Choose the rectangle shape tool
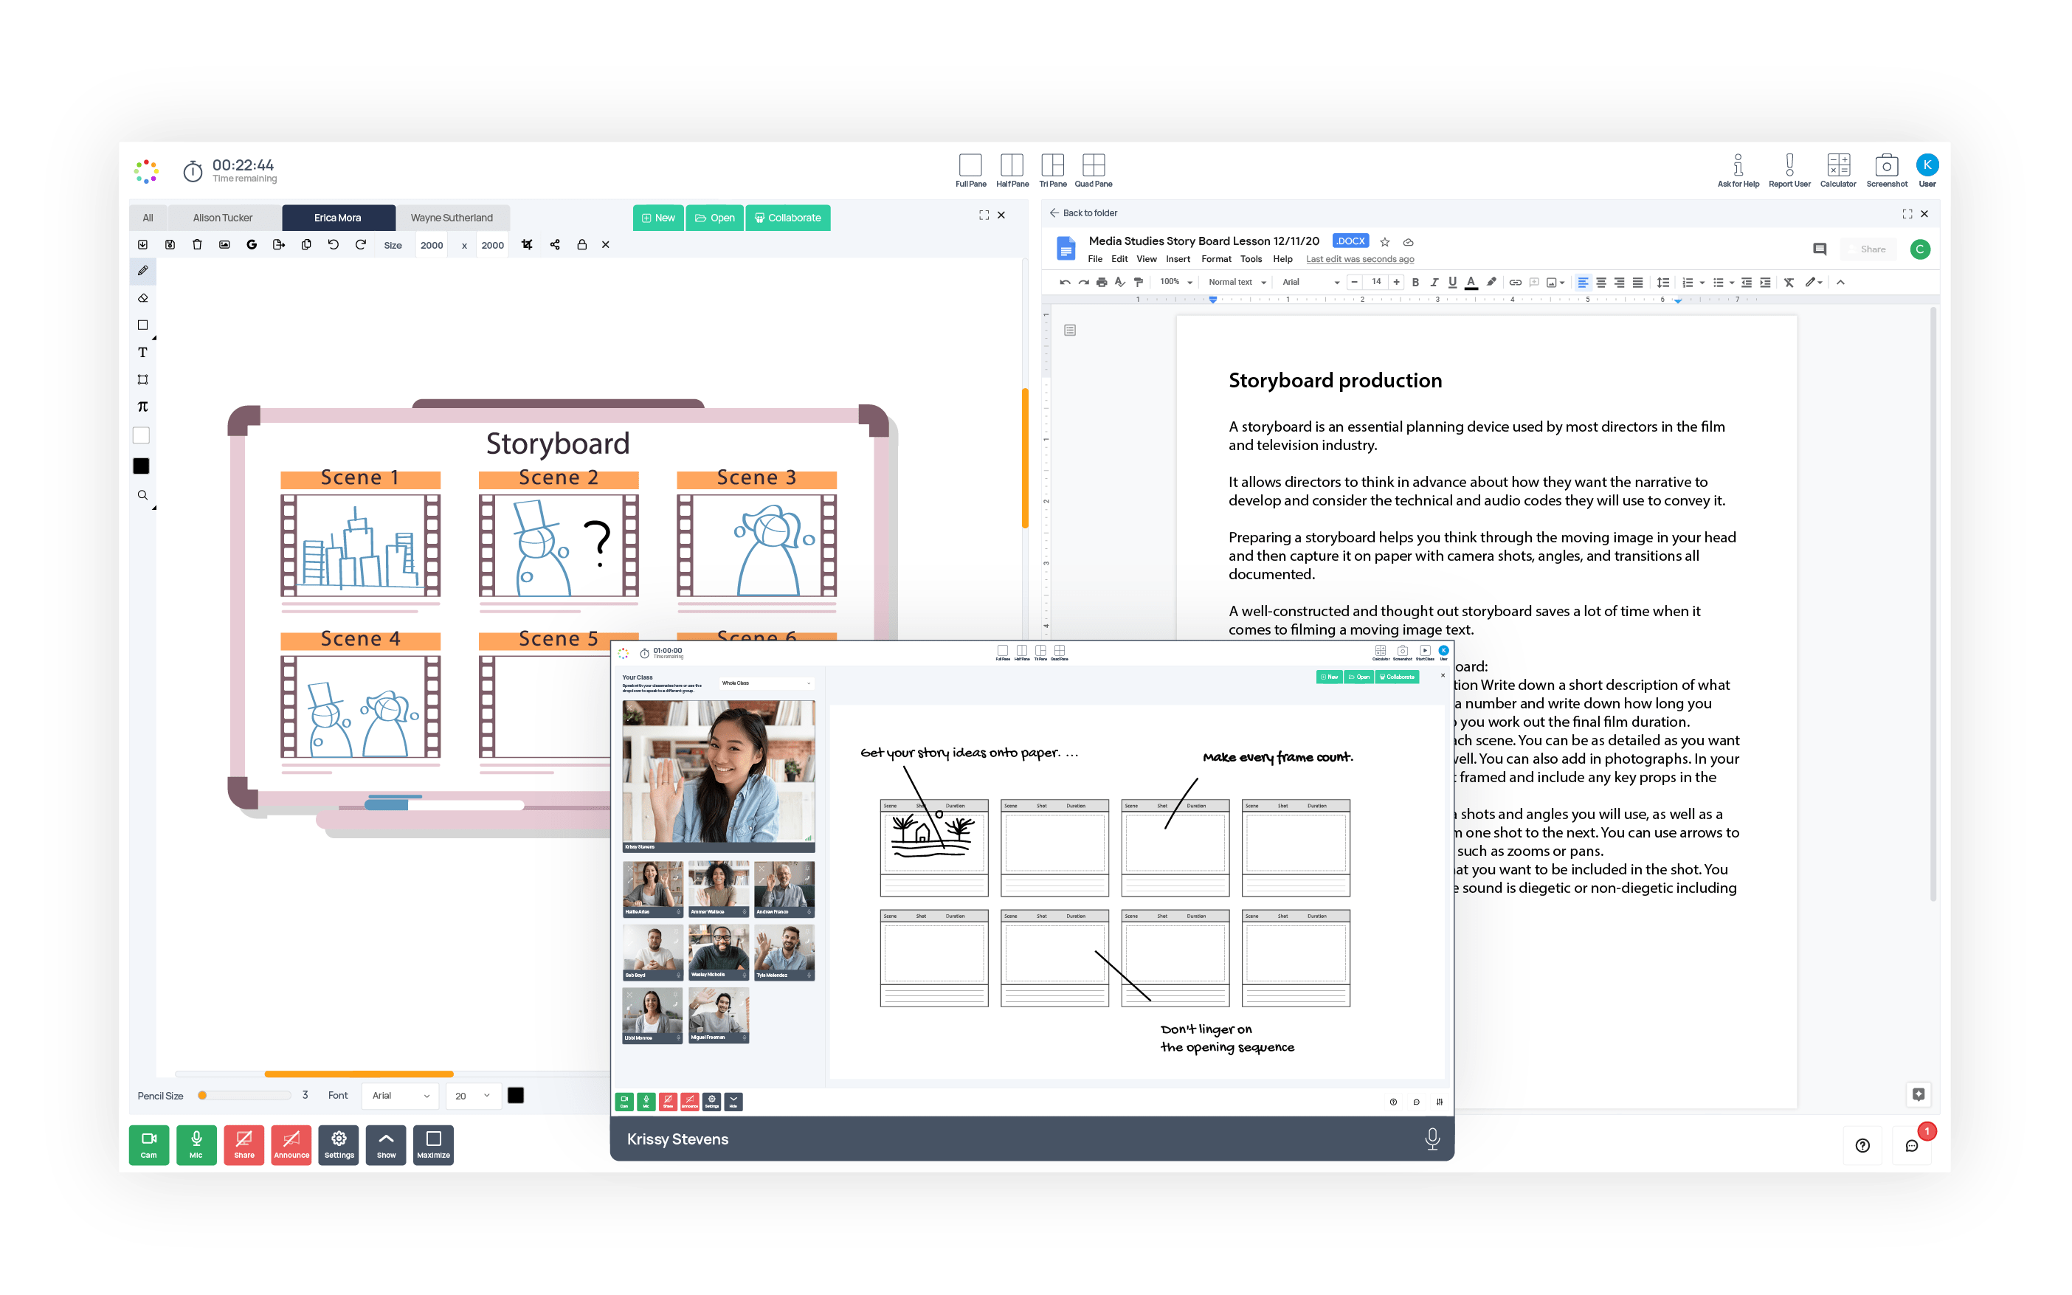The height and width of the screenshot is (1295, 2072). point(143,325)
